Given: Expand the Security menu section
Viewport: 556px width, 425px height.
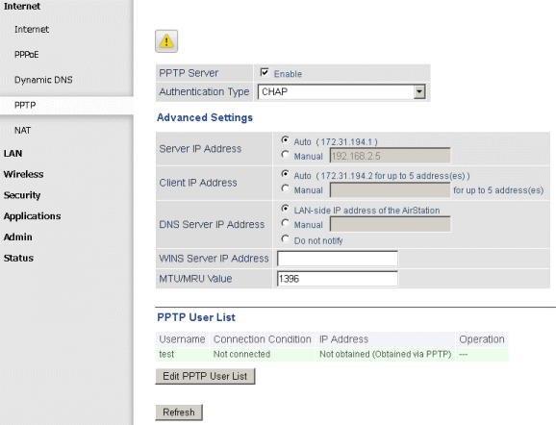Looking at the screenshot, I should [x=22, y=195].
